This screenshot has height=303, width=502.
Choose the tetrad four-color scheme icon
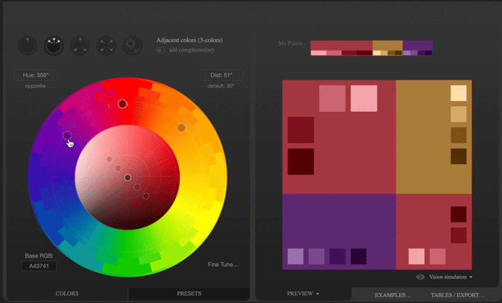click(x=106, y=45)
